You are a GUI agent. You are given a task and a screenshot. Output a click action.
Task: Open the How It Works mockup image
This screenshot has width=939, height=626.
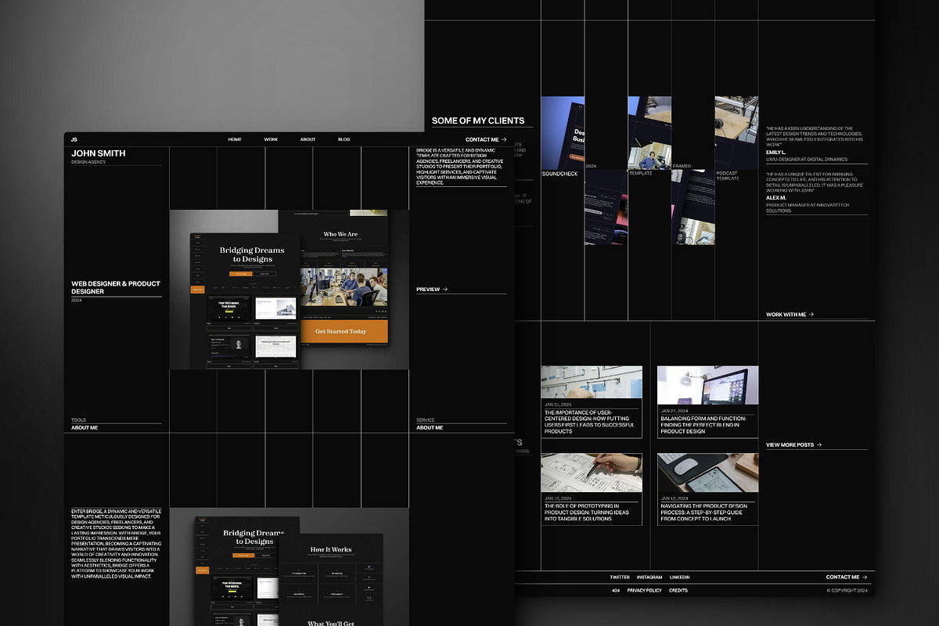tap(331, 580)
